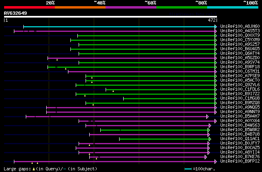262x172 pixels.
Task: Select the UniRef100_Q9ZVL6 label
Action: pyautogui.click(x=240, y=85)
